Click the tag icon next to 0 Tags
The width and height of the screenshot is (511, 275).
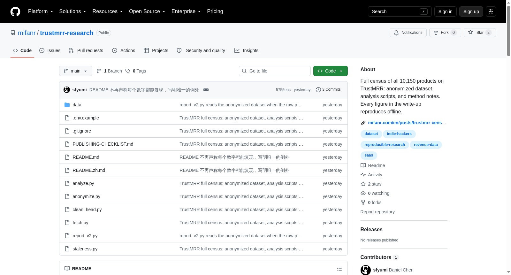click(x=128, y=71)
